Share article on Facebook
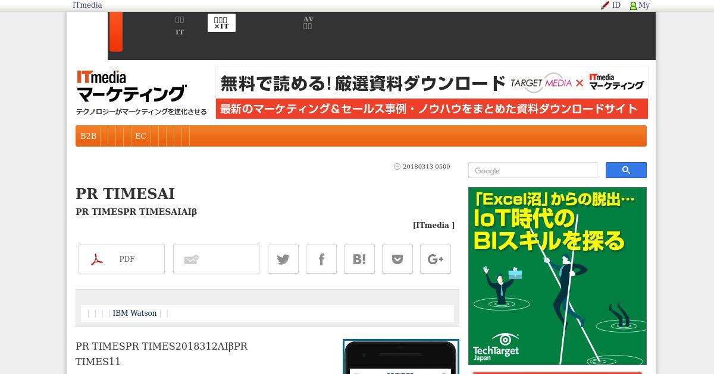714x374 pixels. 321,259
